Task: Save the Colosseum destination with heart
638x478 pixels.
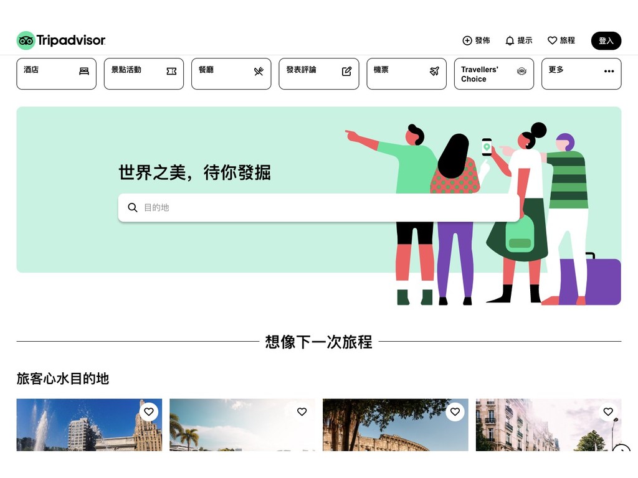Action: (455, 412)
